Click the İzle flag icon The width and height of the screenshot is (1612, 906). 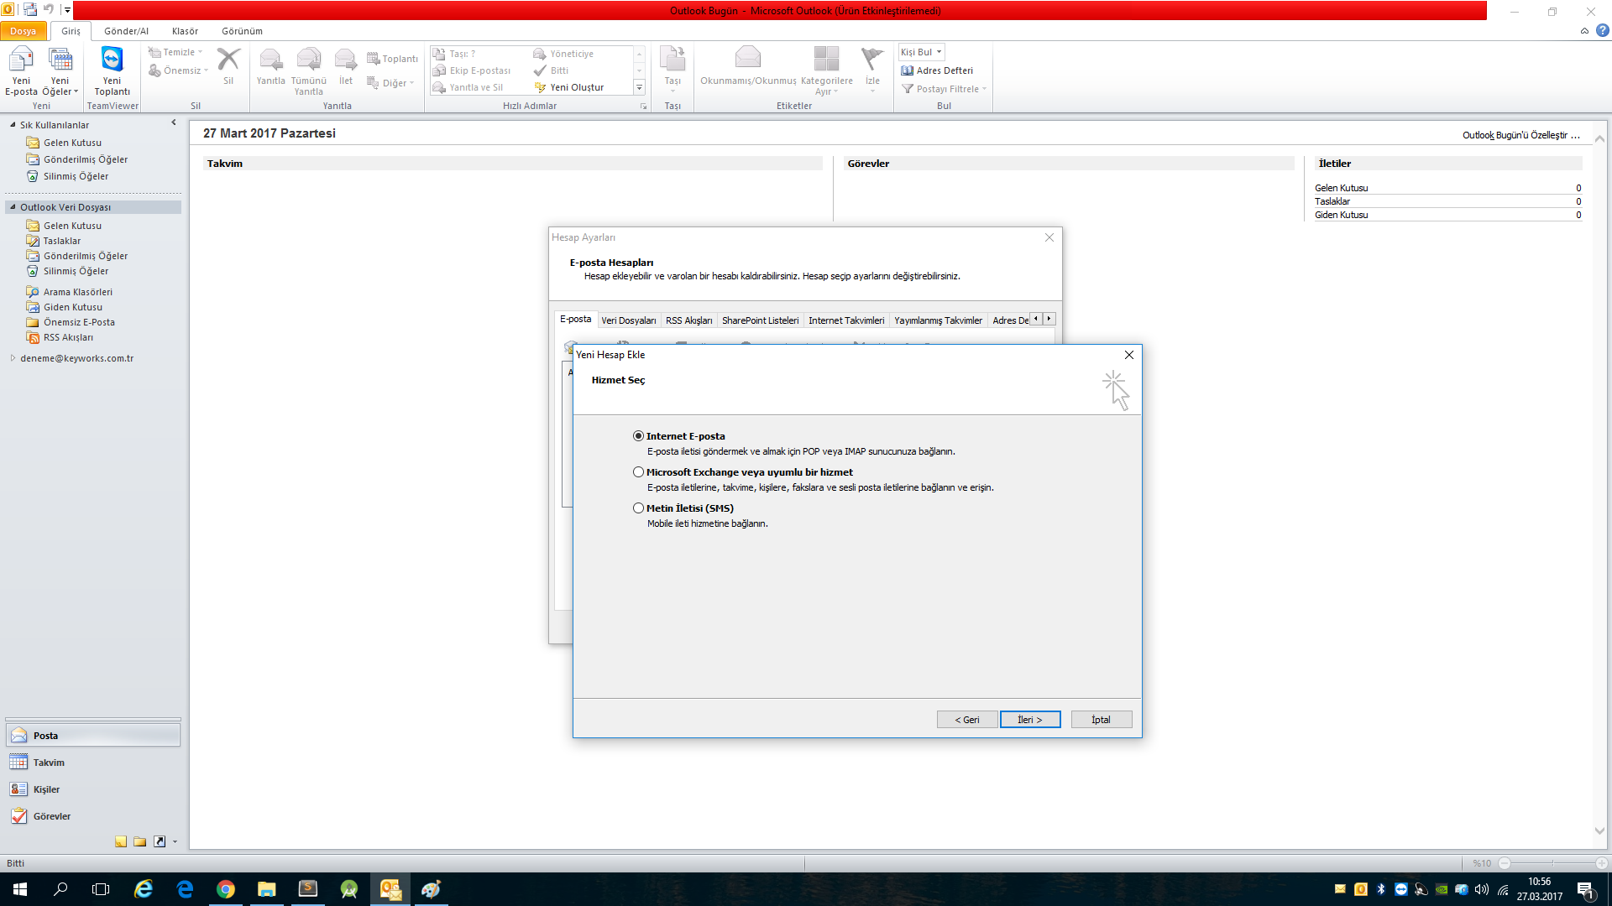point(872,69)
